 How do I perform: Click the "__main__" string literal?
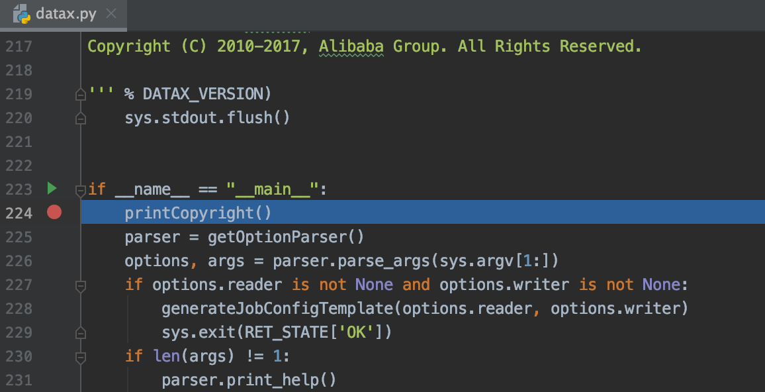pos(272,189)
